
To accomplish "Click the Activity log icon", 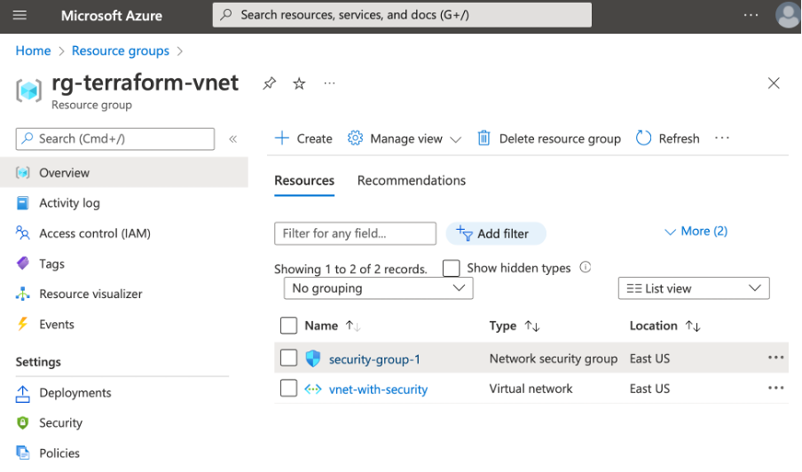I will [22, 203].
